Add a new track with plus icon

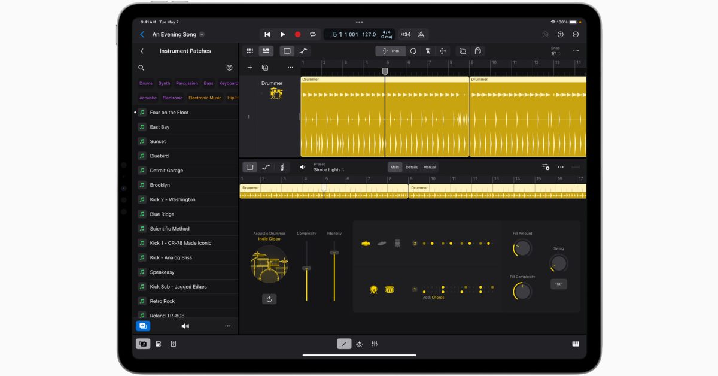[x=250, y=68]
